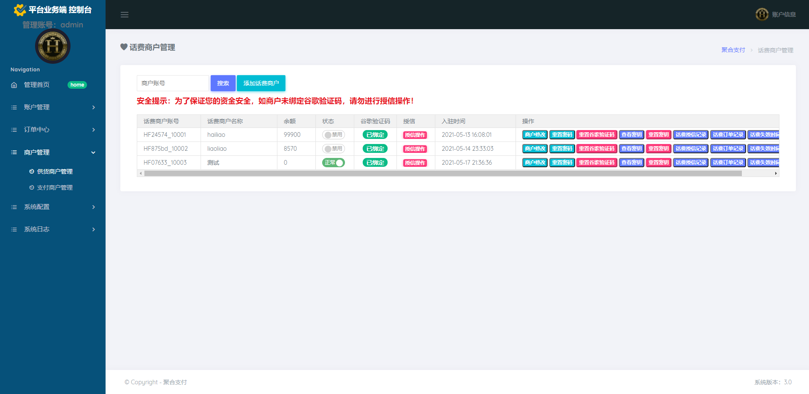Click the hamburger menu icon in the top bar

click(125, 14)
